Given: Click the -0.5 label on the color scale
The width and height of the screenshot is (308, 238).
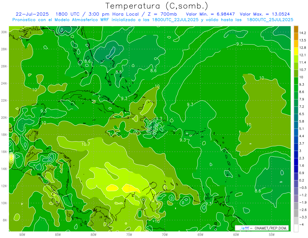Looking at the screenshot, I should (x=303, y=188).
